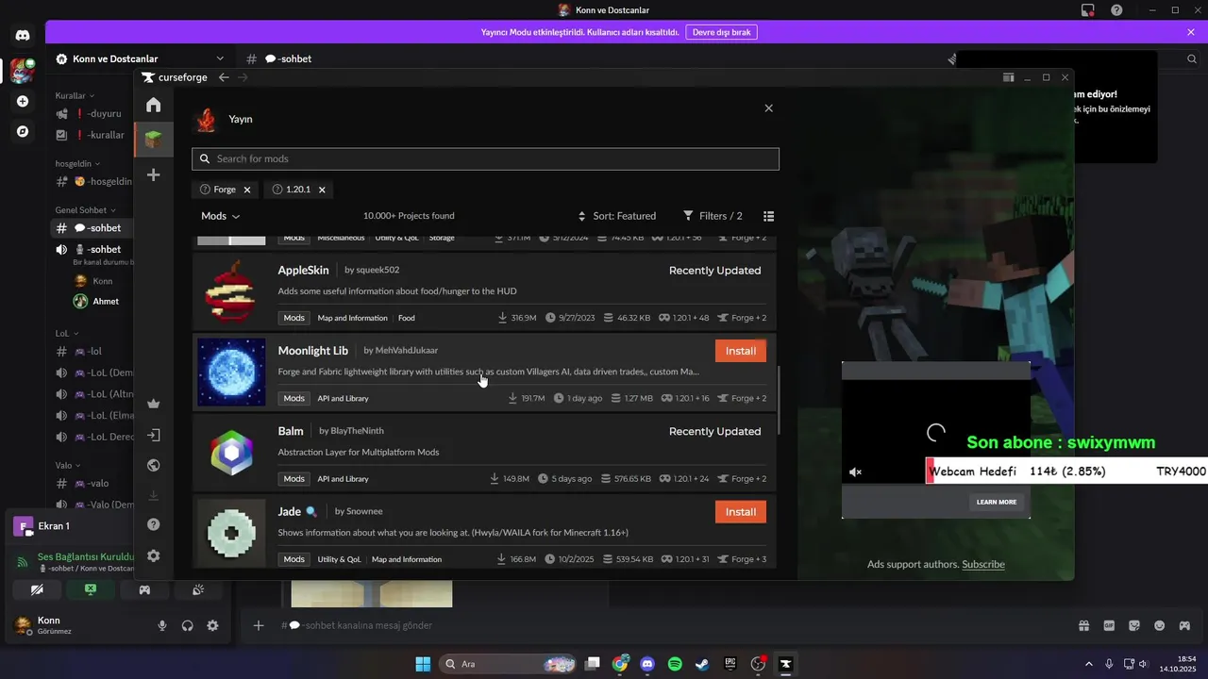Focus the Search for mods field

pos(485,158)
